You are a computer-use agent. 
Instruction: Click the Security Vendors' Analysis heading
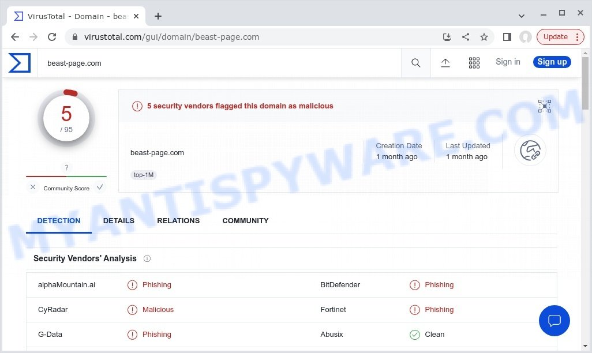coord(85,258)
